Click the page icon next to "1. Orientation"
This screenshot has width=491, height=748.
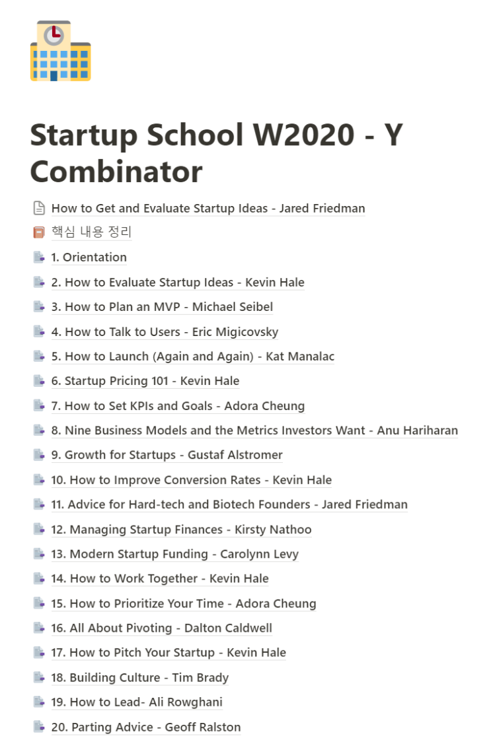(38, 257)
